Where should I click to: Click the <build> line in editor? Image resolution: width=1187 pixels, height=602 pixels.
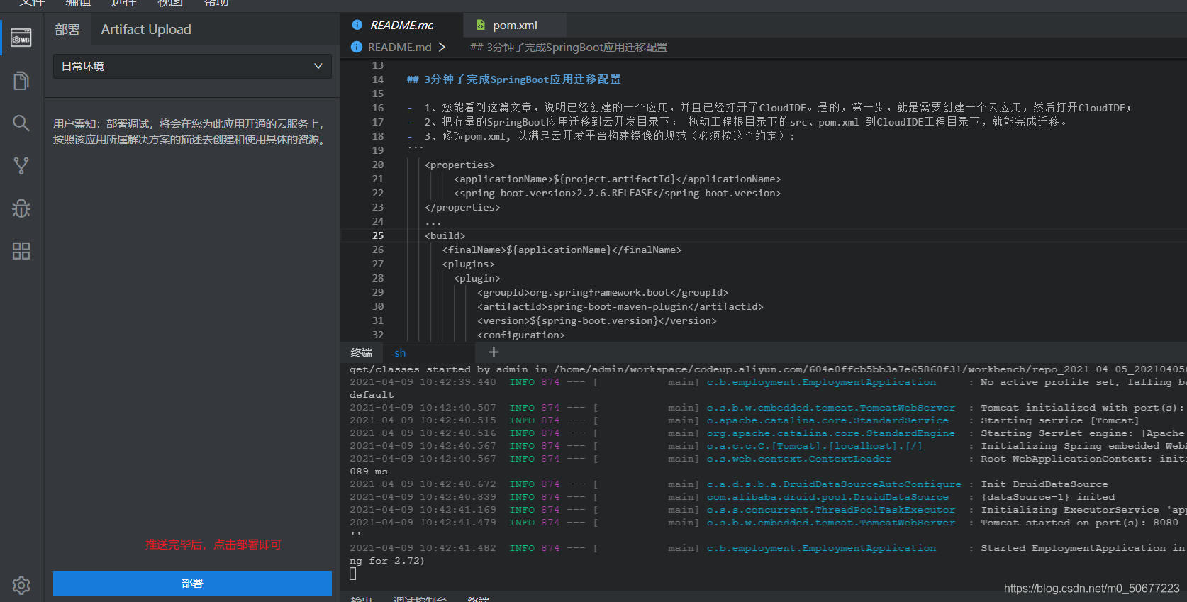445,235
